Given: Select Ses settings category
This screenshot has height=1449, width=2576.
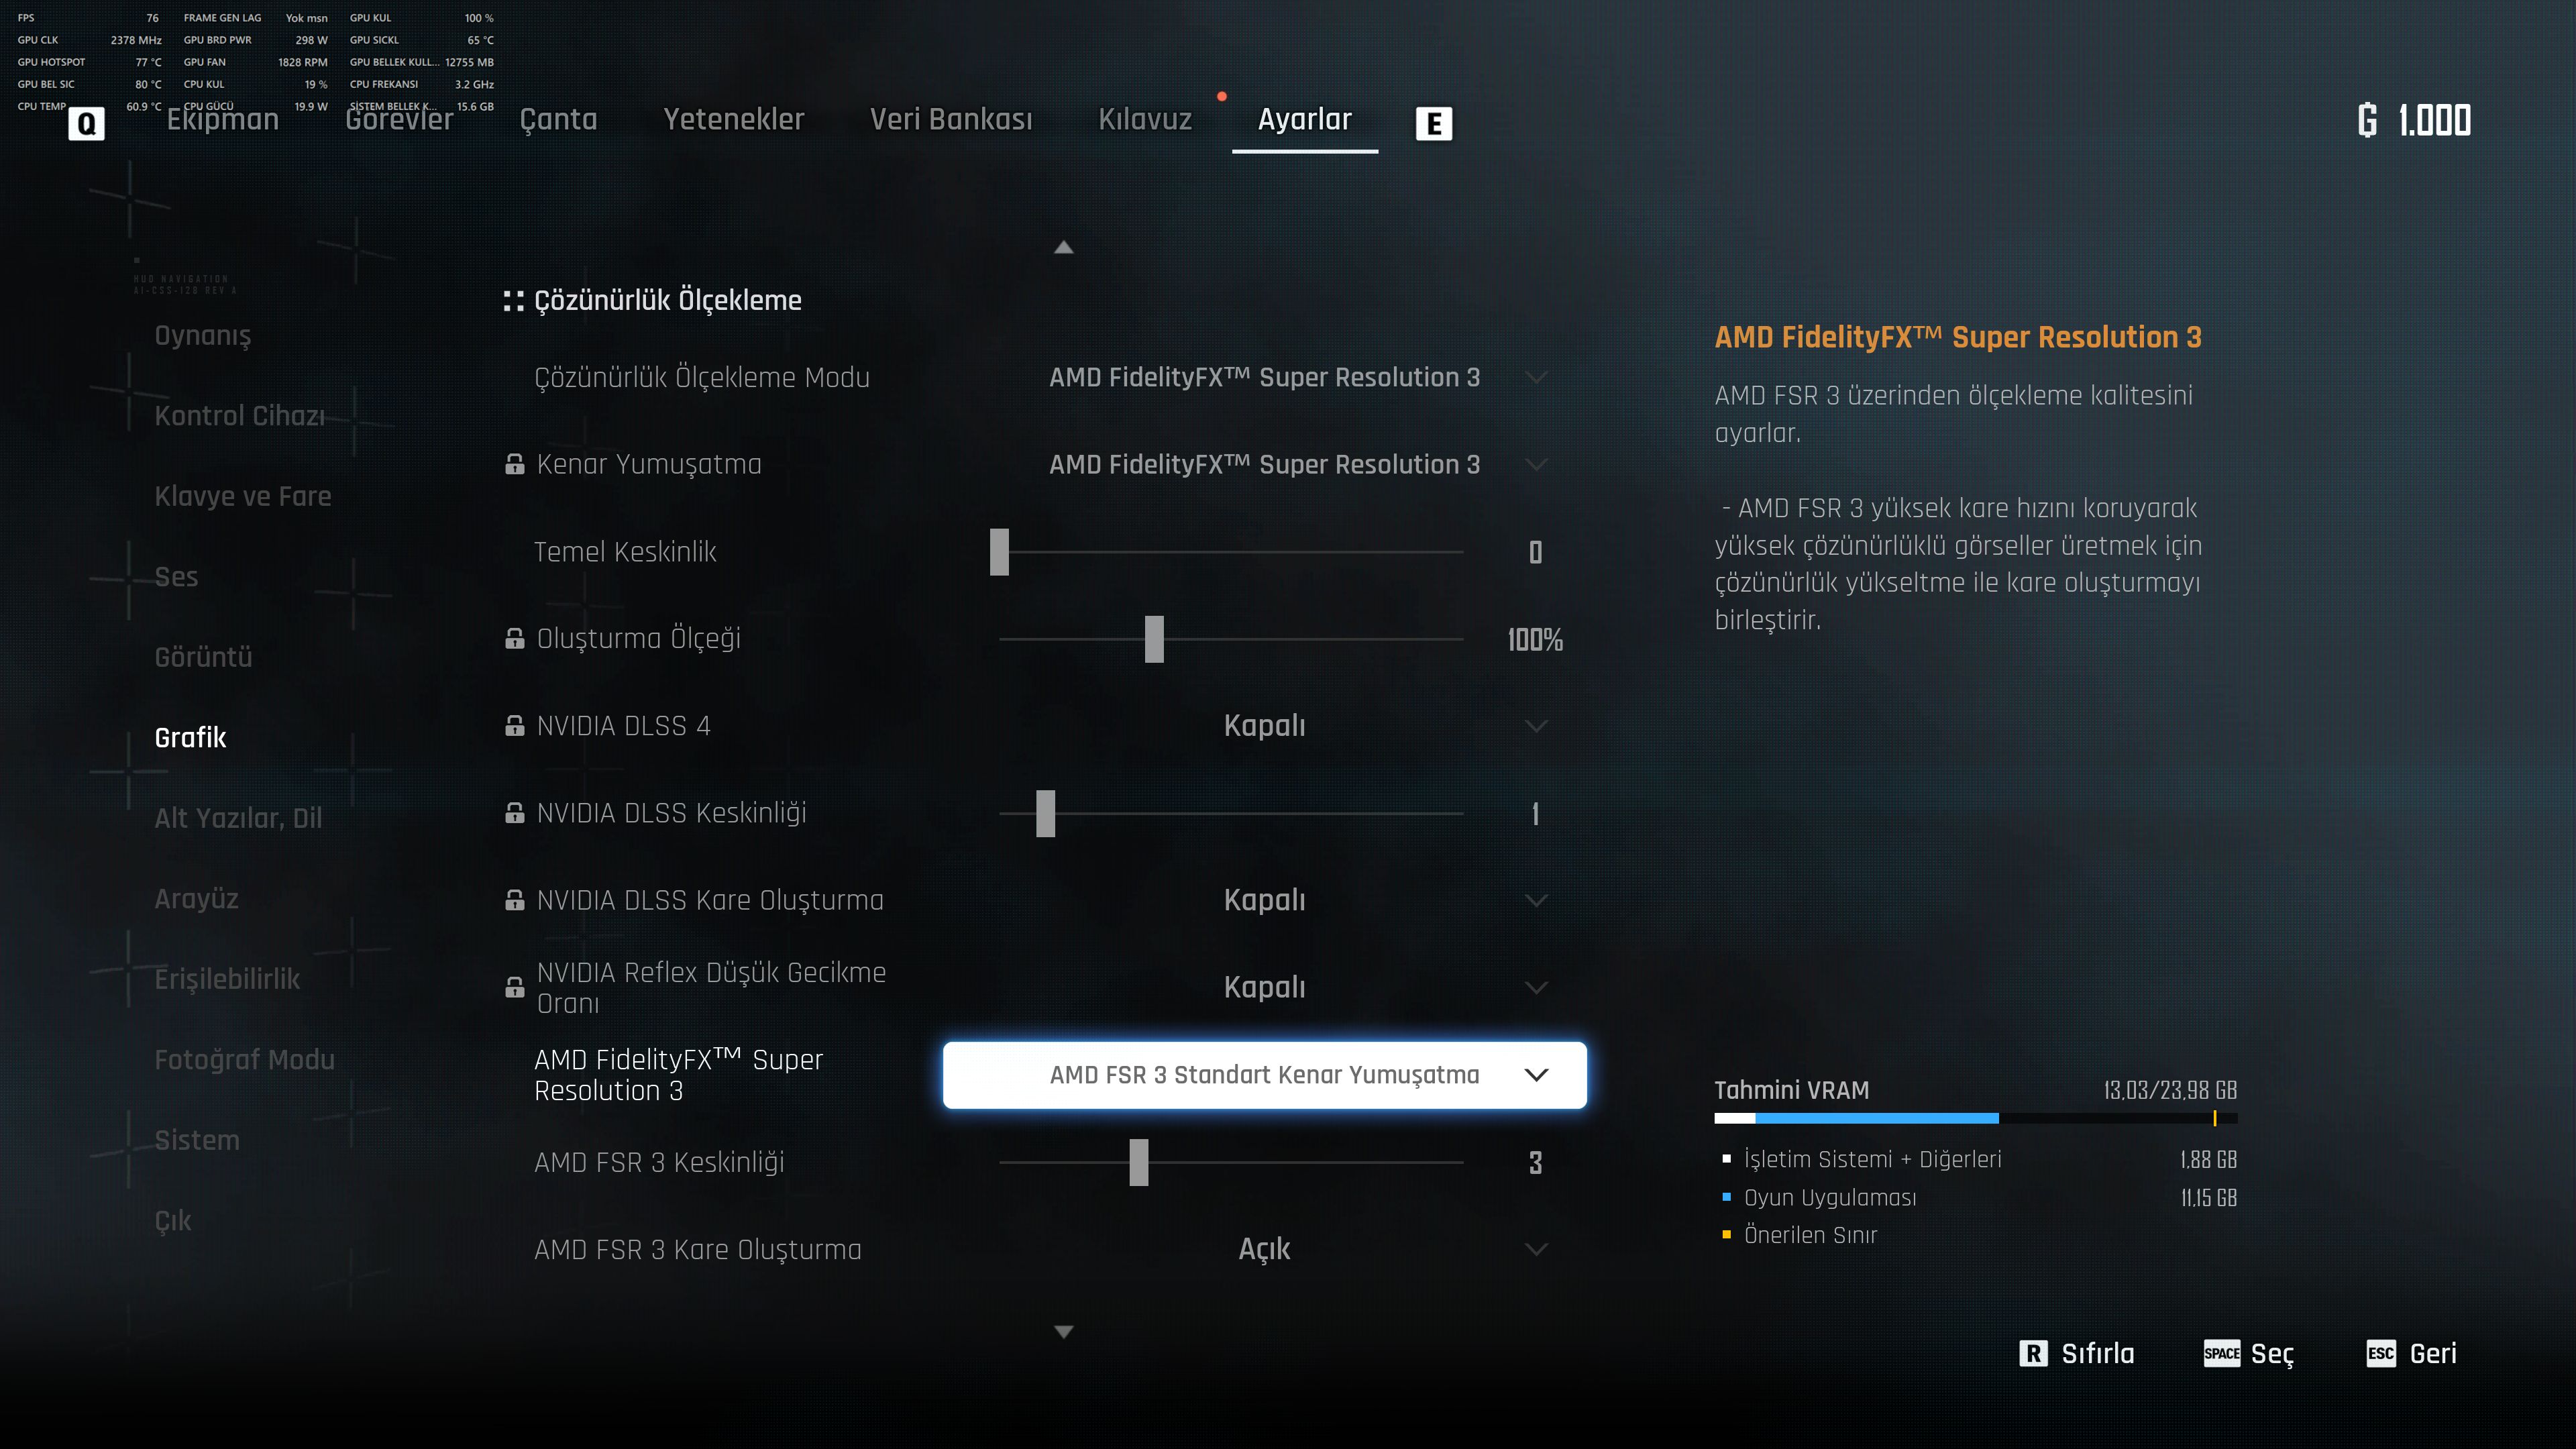Looking at the screenshot, I should 176,577.
